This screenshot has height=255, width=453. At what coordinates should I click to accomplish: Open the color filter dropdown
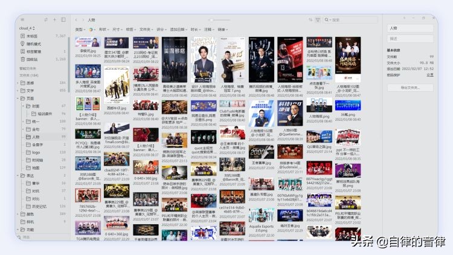click(92, 29)
